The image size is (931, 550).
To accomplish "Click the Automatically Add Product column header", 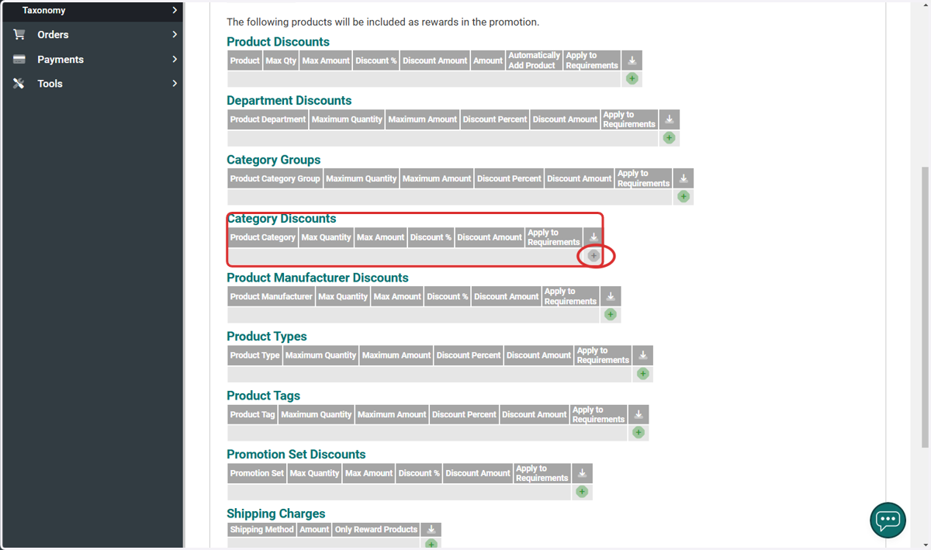I will [x=534, y=61].
